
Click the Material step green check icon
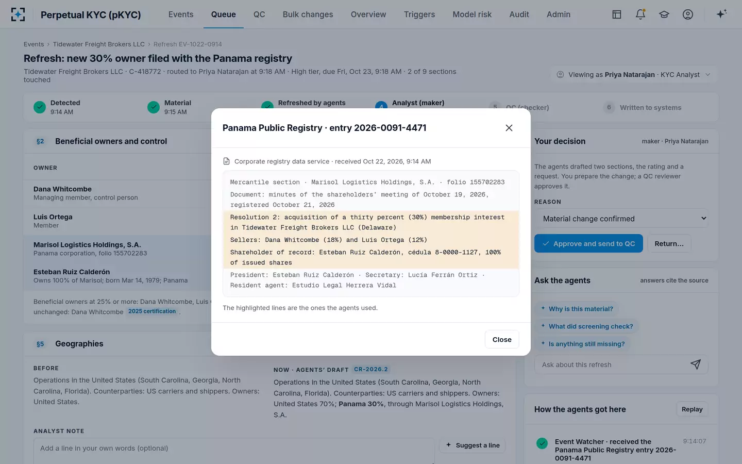pyautogui.click(x=154, y=107)
